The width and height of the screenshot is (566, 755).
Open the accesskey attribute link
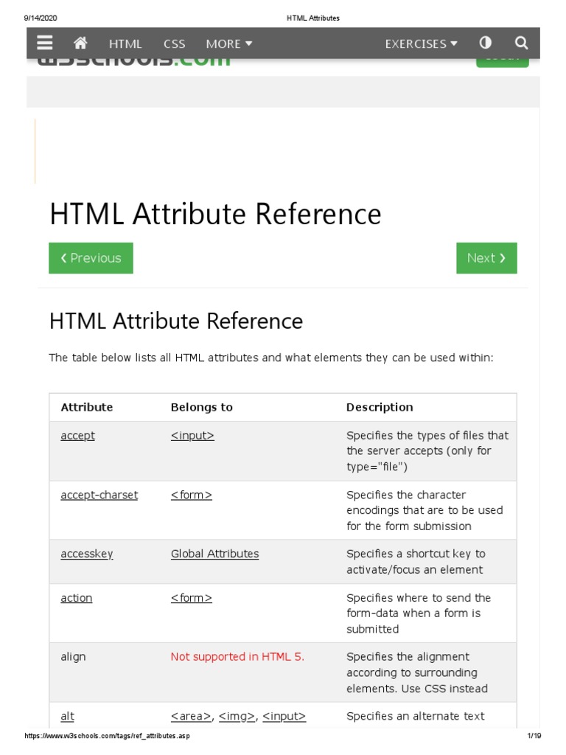click(87, 554)
